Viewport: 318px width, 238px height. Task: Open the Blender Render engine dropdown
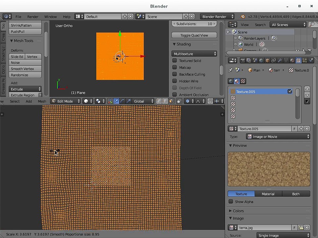[x=217, y=17]
